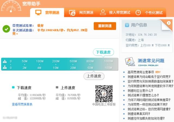The image size is (174, 122).
Task: Click the download arrow icon on speed bar
Action: (x=5, y=61)
